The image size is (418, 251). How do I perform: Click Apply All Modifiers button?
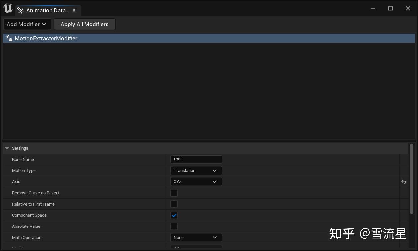point(84,24)
